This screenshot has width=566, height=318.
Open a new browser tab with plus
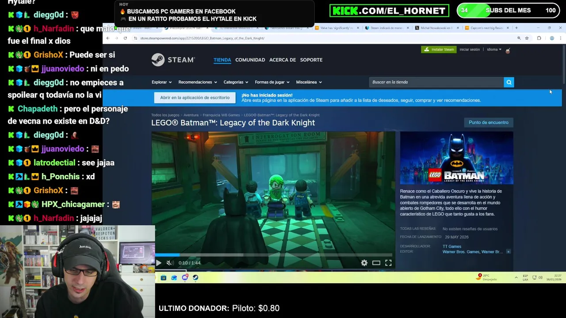(x=516, y=28)
